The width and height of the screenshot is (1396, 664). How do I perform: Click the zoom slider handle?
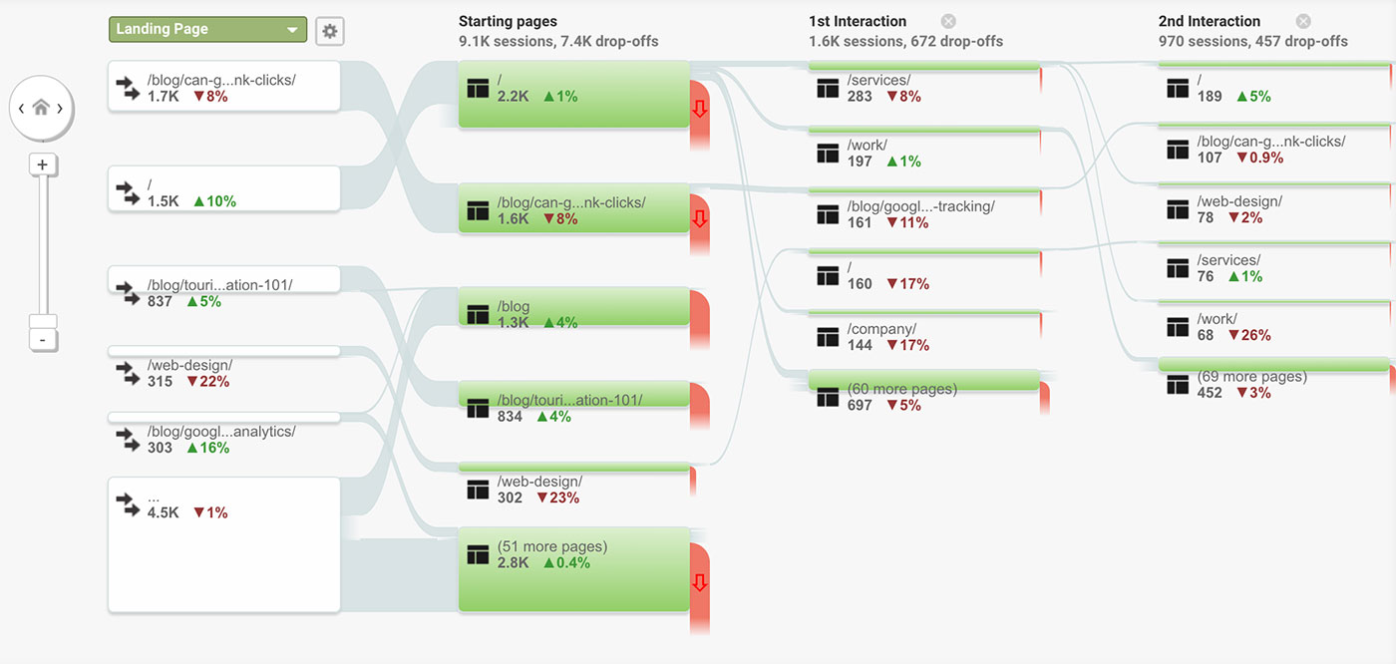tap(43, 321)
